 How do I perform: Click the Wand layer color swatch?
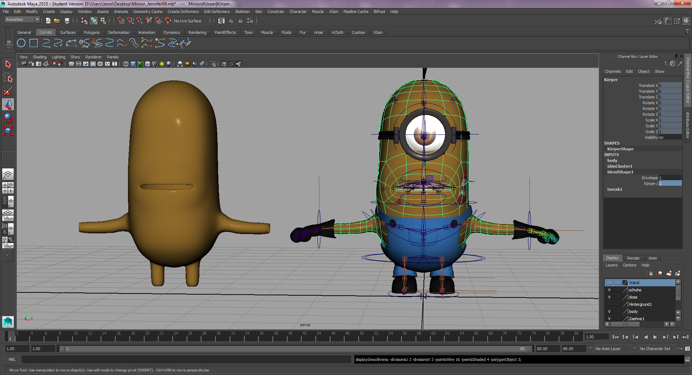click(625, 283)
